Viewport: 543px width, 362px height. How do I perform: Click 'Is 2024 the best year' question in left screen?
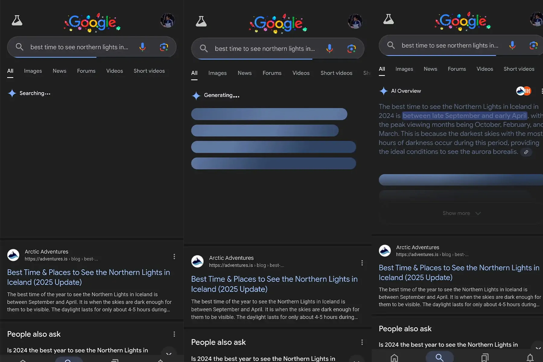pyautogui.click(x=78, y=350)
